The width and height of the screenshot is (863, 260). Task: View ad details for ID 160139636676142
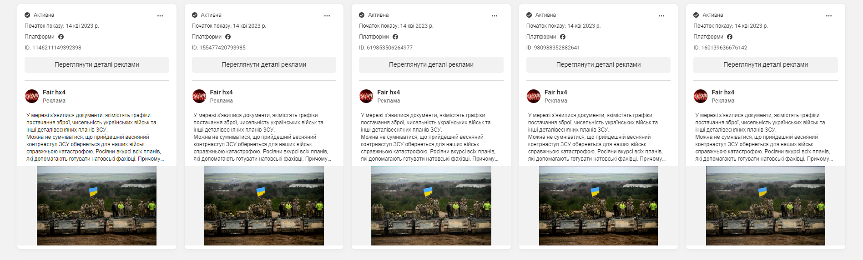[x=766, y=64]
